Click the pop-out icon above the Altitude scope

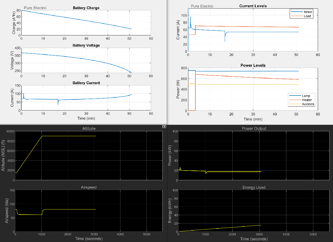pos(164,127)
